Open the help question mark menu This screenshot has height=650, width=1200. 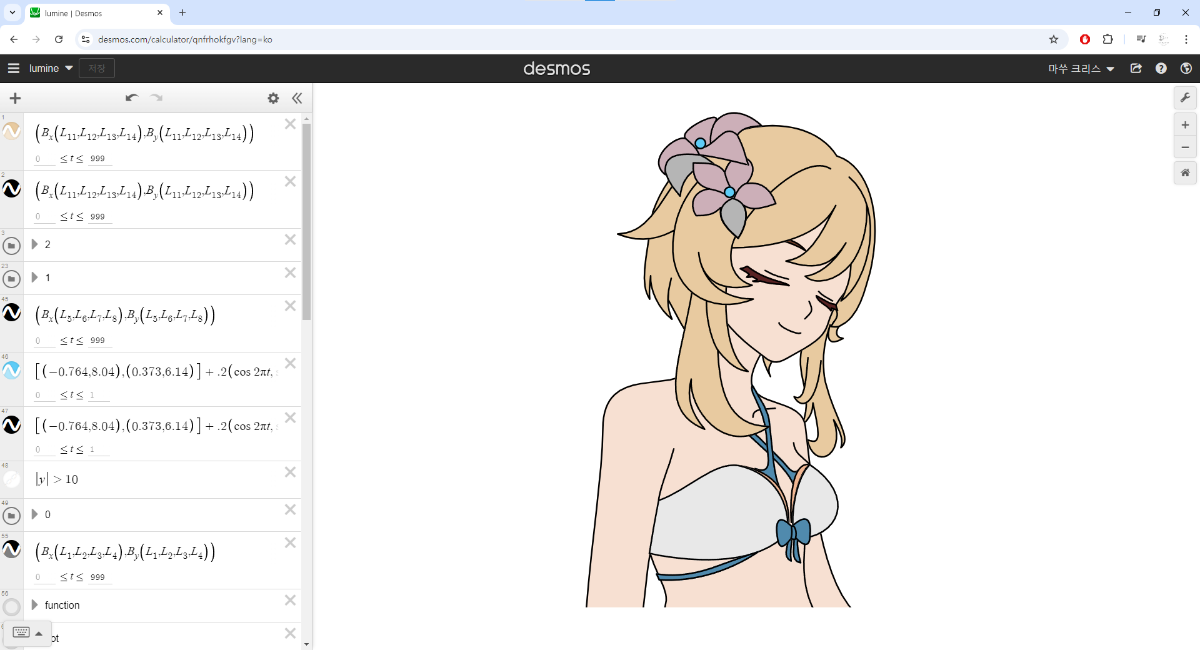(1161, 68)
